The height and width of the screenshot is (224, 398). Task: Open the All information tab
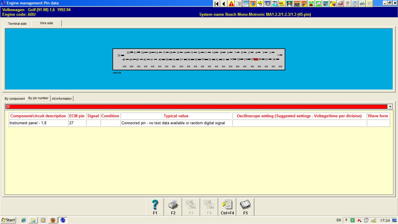tap(62, 99)
